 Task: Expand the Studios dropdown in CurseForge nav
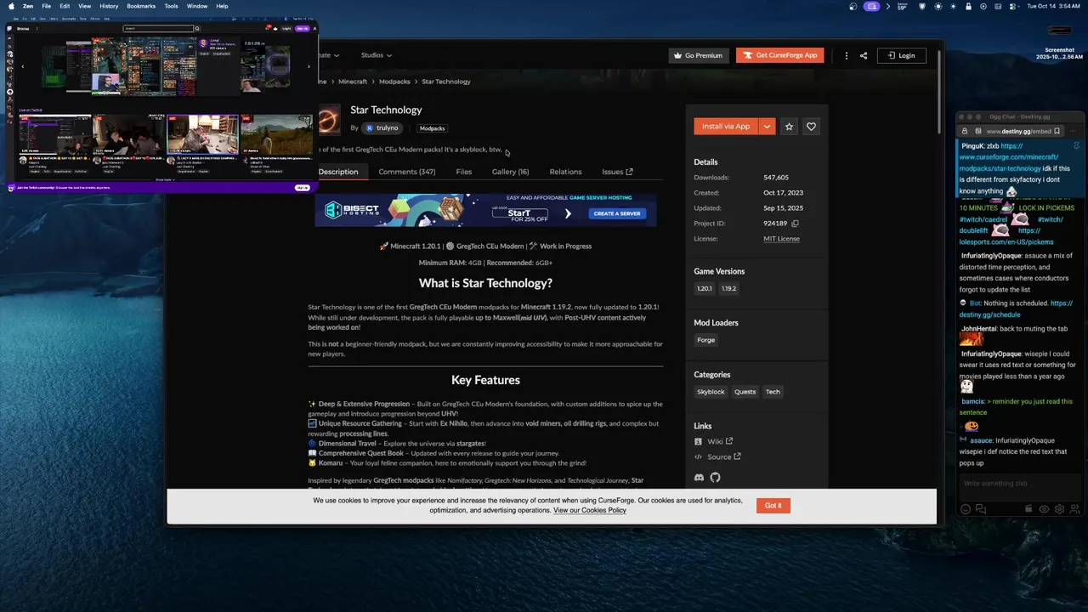coord(376,55)
